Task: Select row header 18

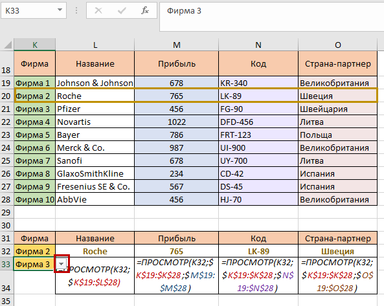Action: (x=7, y=63)
